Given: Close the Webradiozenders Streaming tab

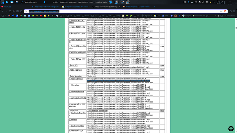Looking at the screenshot, I should [120, 7].
